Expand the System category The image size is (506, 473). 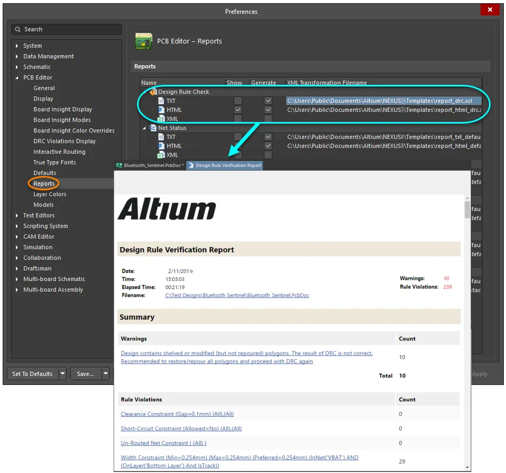click(x=17, y=46)
